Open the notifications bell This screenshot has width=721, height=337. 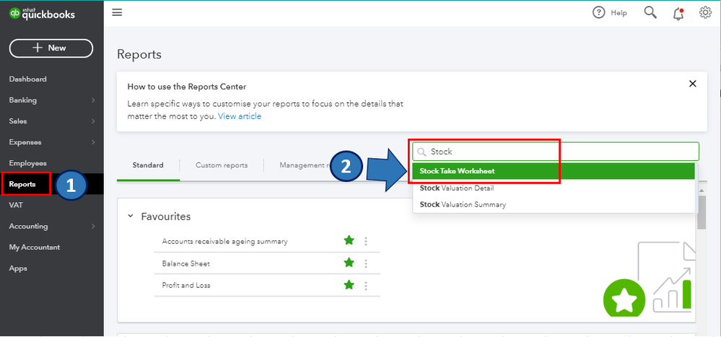(678, 12)
